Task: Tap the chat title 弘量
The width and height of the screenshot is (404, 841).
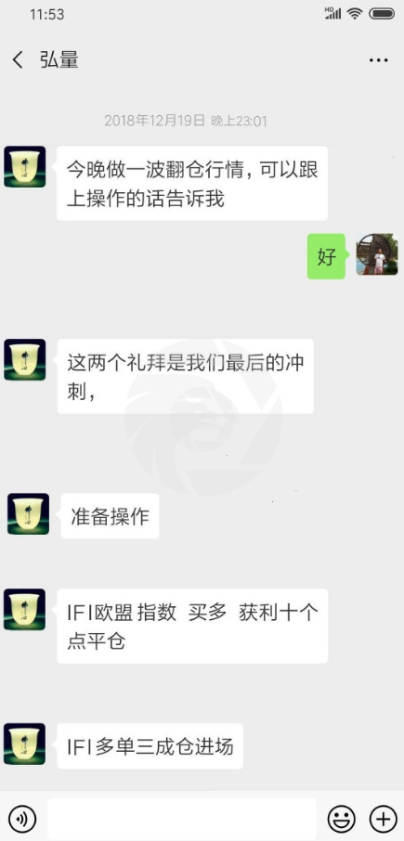Action: (59, 60)
